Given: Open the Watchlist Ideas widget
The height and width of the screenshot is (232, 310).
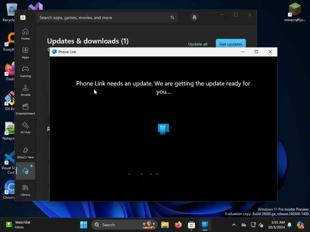Looking at the screenshot, I should point(18,225).
